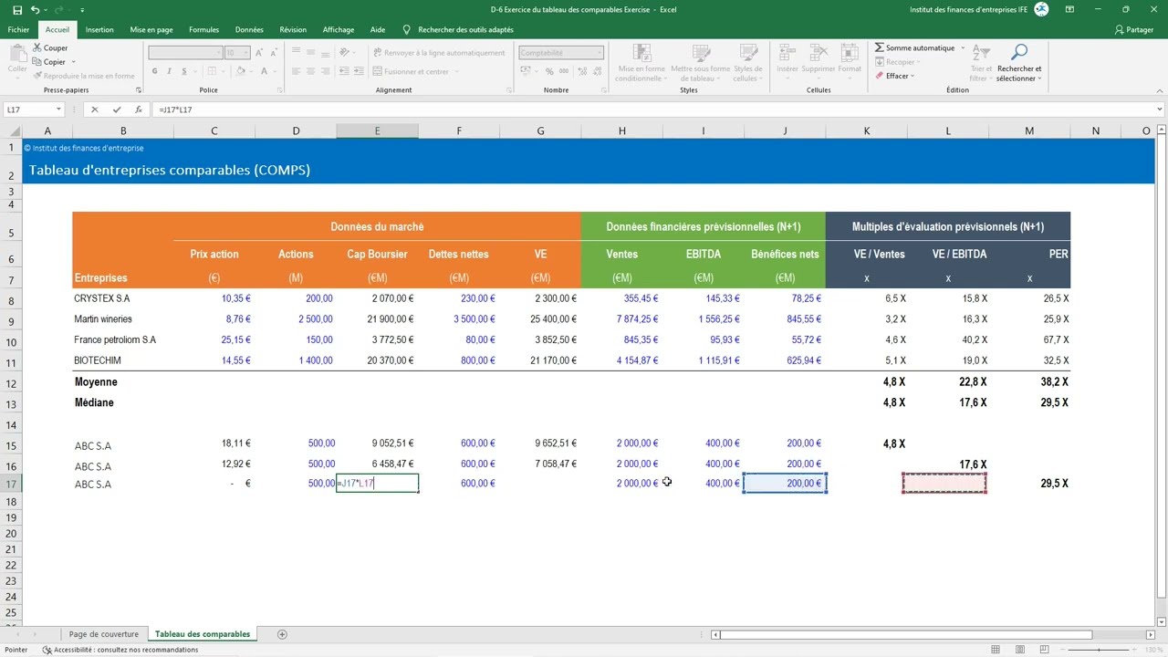
Task: Select Tableau des comparables sheet tab
Action: 203,634
